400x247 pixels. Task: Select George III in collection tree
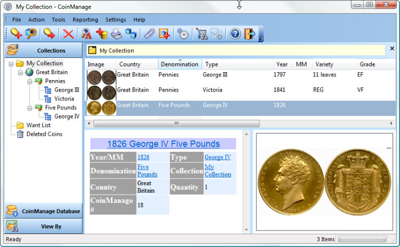click(x=67, y=90)
